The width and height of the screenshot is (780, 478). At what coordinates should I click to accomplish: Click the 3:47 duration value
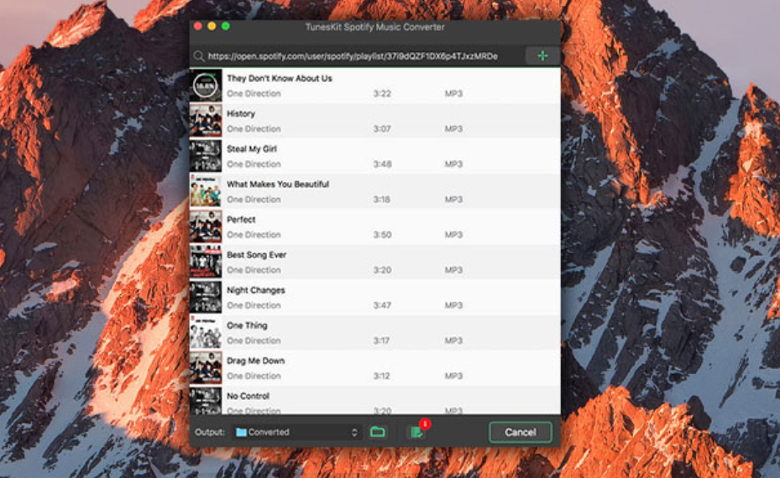(382, 305)
